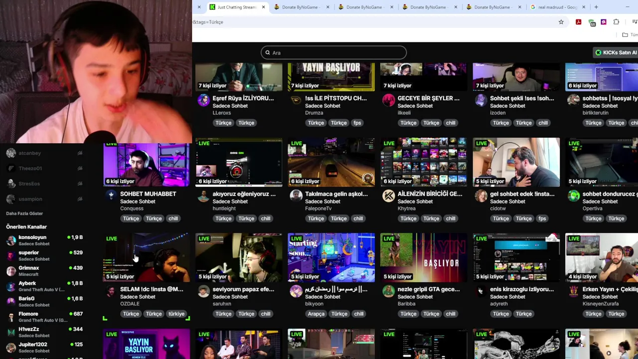Viewport: 638px width, 359px height.
Task: Open huntleight channel avatar
Action: (203, 196)
